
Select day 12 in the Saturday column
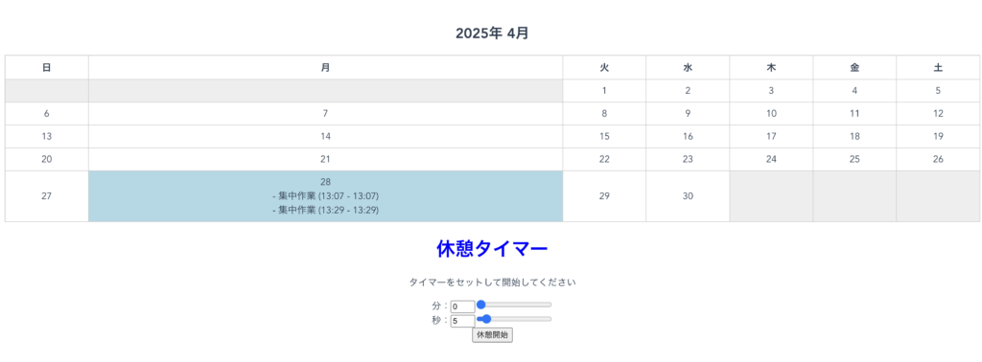coord(938,114)
